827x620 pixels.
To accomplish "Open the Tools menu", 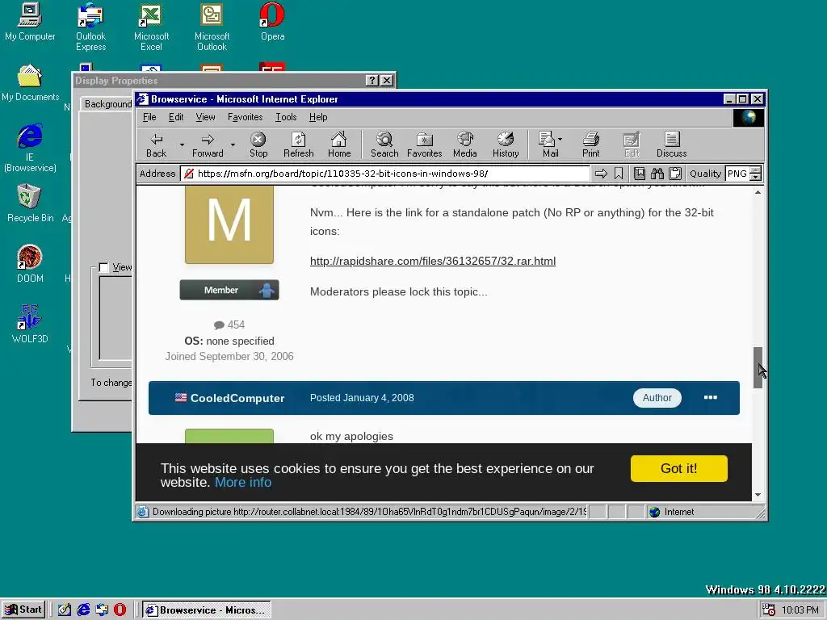I will click(286, 117).
